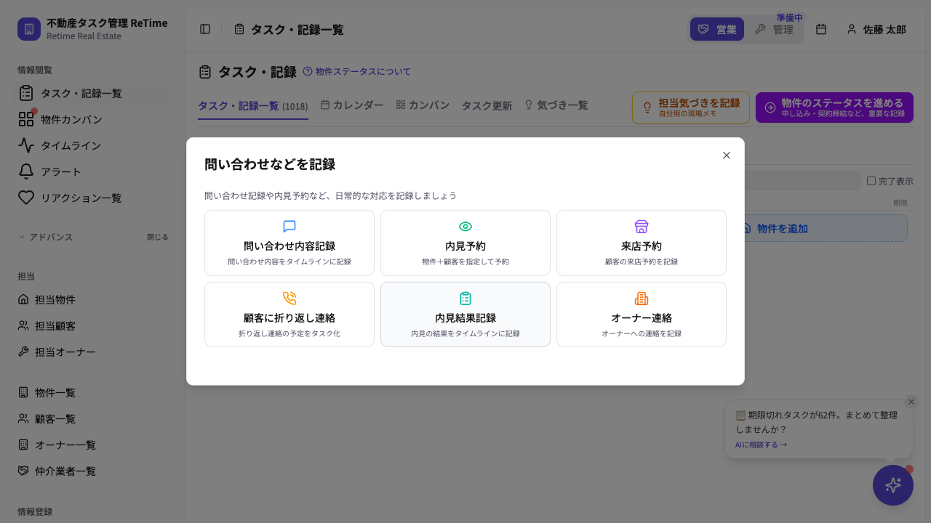Switch to 管理 mode
Viewport: 931px width, 523px height.
tap(774, 29)
